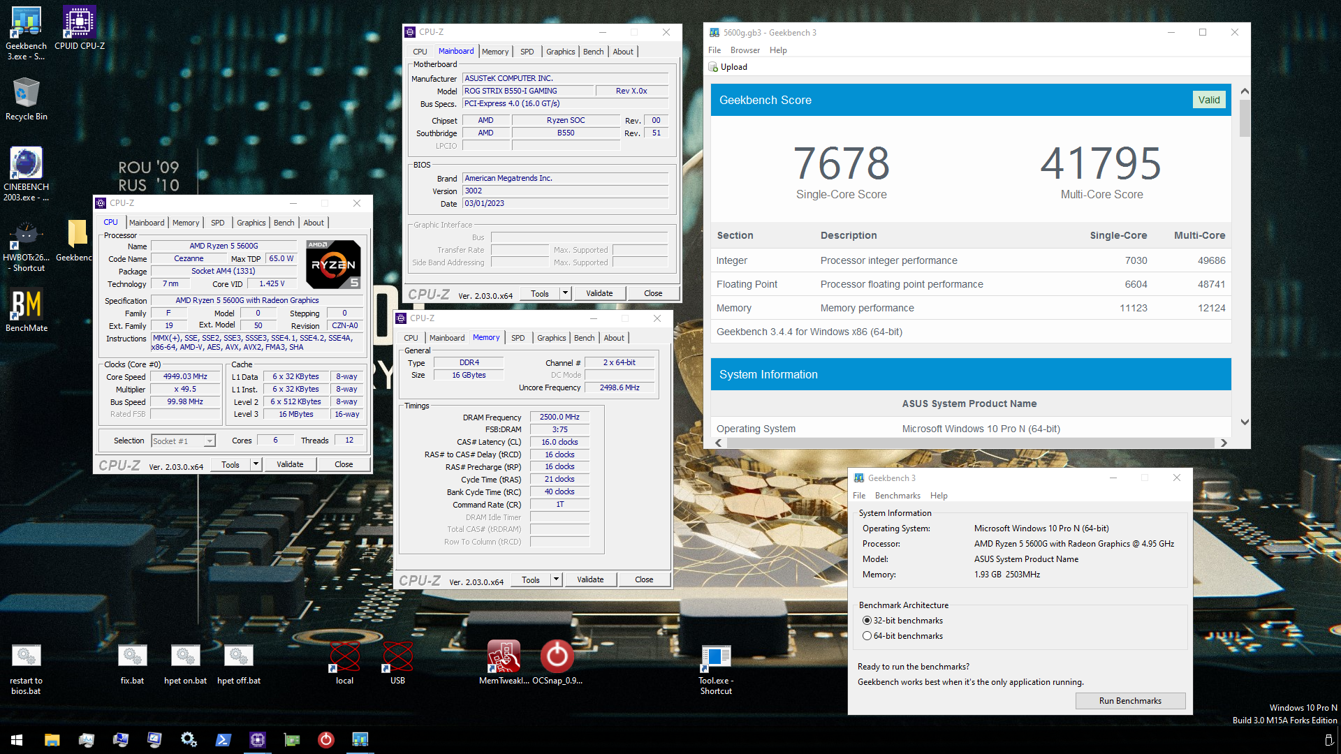Click the scroll down arrow in Geekbench results

point(1245,422)
